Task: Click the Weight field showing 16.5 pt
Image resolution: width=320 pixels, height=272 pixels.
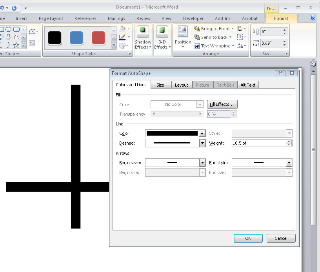Action: pyautogui.click(x=259, y=143)
